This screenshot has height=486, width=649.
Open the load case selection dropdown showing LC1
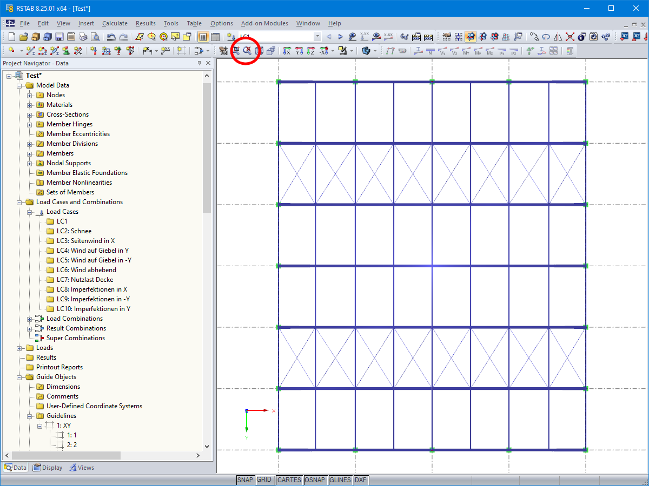[317, 36]
